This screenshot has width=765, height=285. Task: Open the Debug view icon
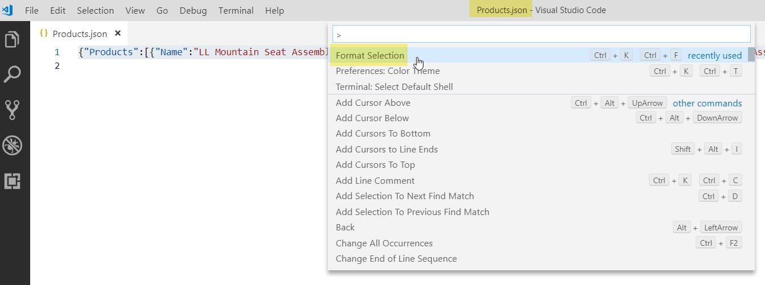tap(13, 145)
